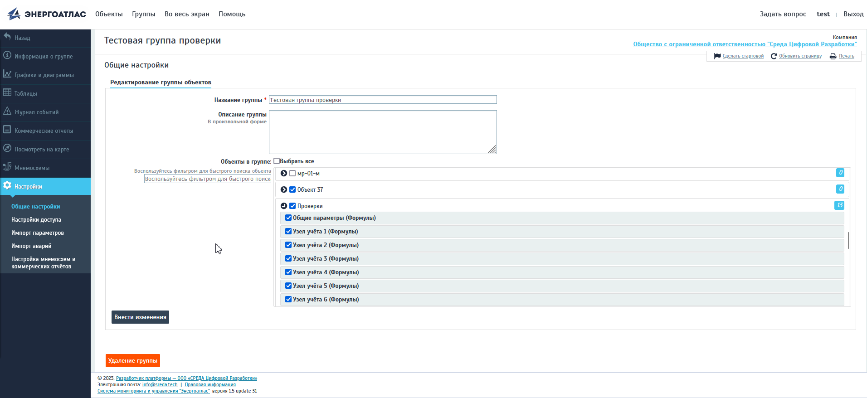The image size is (867, 398).
Task: Click the map compass icon in the sidebar
Action: pos(7,148)
